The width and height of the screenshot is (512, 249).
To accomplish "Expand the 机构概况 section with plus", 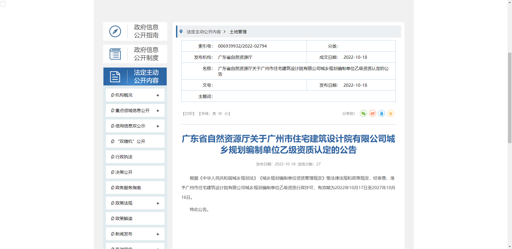I will (158, 95).
